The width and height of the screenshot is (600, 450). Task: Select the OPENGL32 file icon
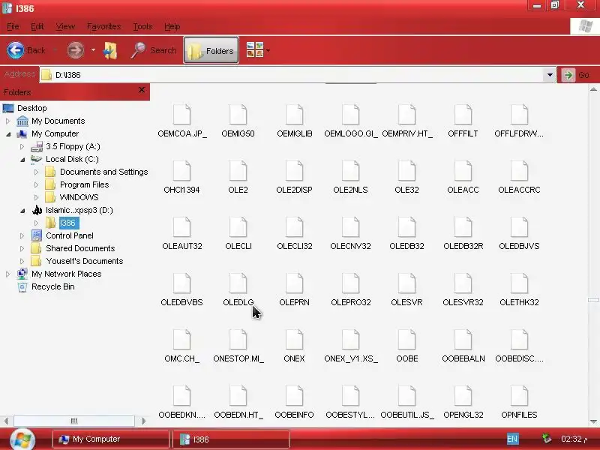[x=463, y=395]
